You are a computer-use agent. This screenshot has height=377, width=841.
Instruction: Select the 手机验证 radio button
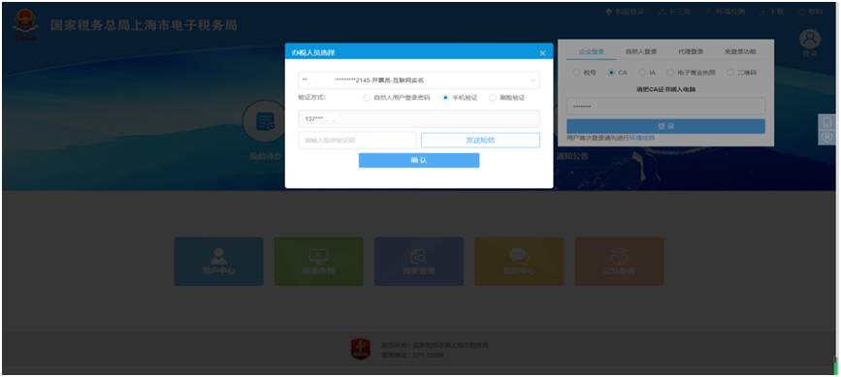(445, 98)
